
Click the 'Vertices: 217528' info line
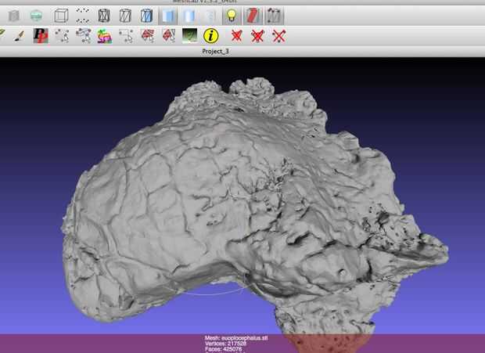(225, 344)
